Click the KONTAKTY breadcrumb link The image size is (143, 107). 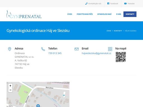pyautogui.click(x=118, y=31)
